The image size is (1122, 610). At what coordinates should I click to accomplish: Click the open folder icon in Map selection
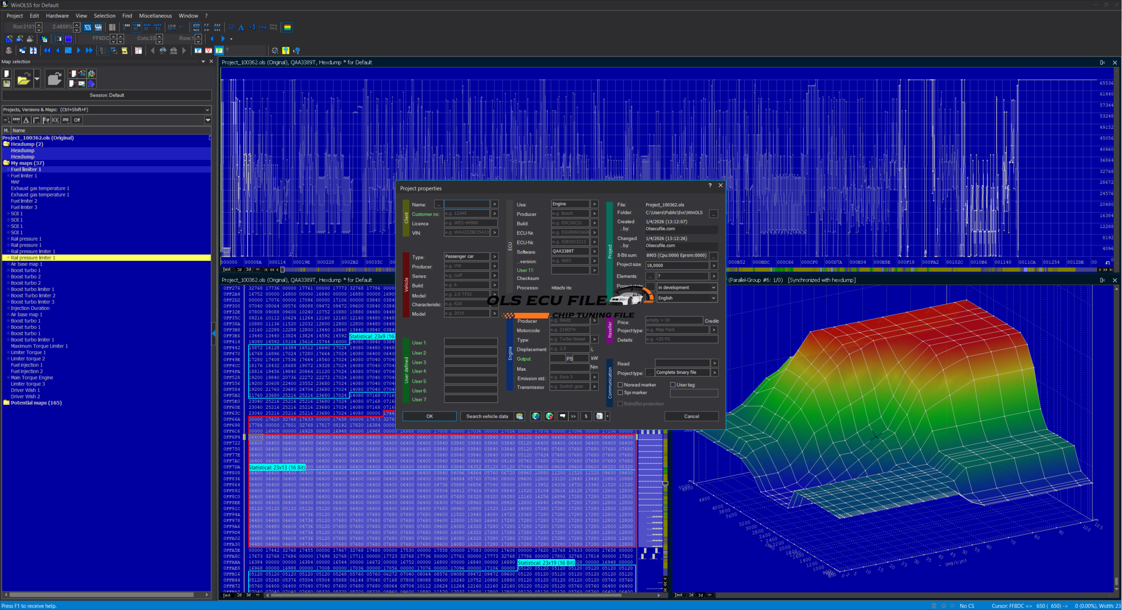[x=24, y=80]
